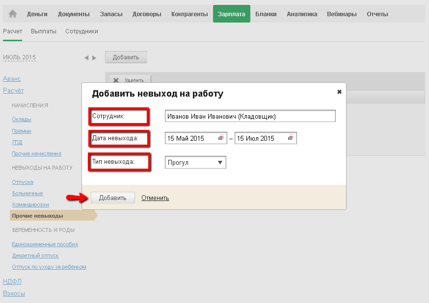Open the Зарплата menu tab

pos(232,14)
